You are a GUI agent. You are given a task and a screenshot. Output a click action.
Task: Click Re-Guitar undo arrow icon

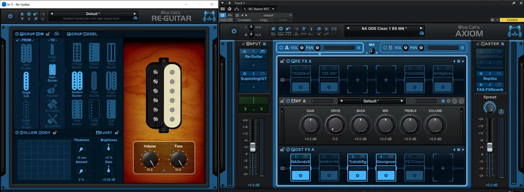coord(35,14)
